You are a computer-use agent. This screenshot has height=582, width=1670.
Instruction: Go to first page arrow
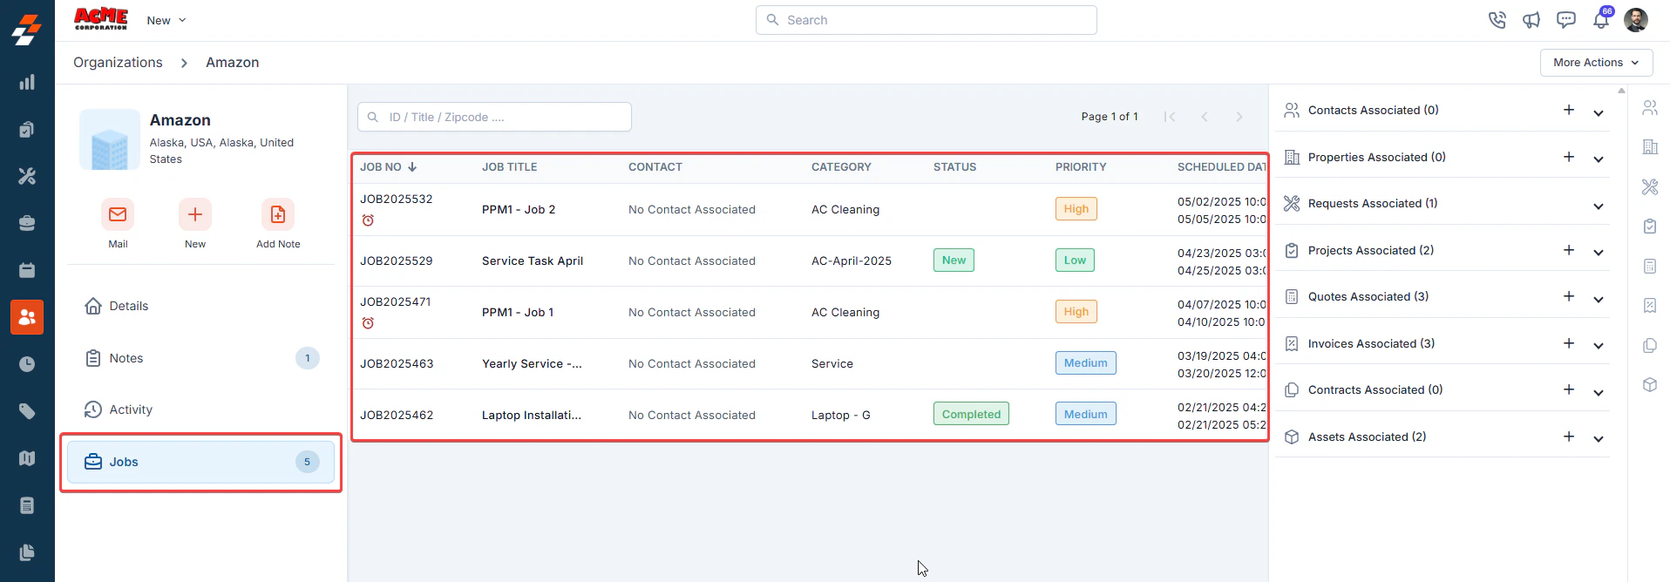click(x=1170, y=117)
